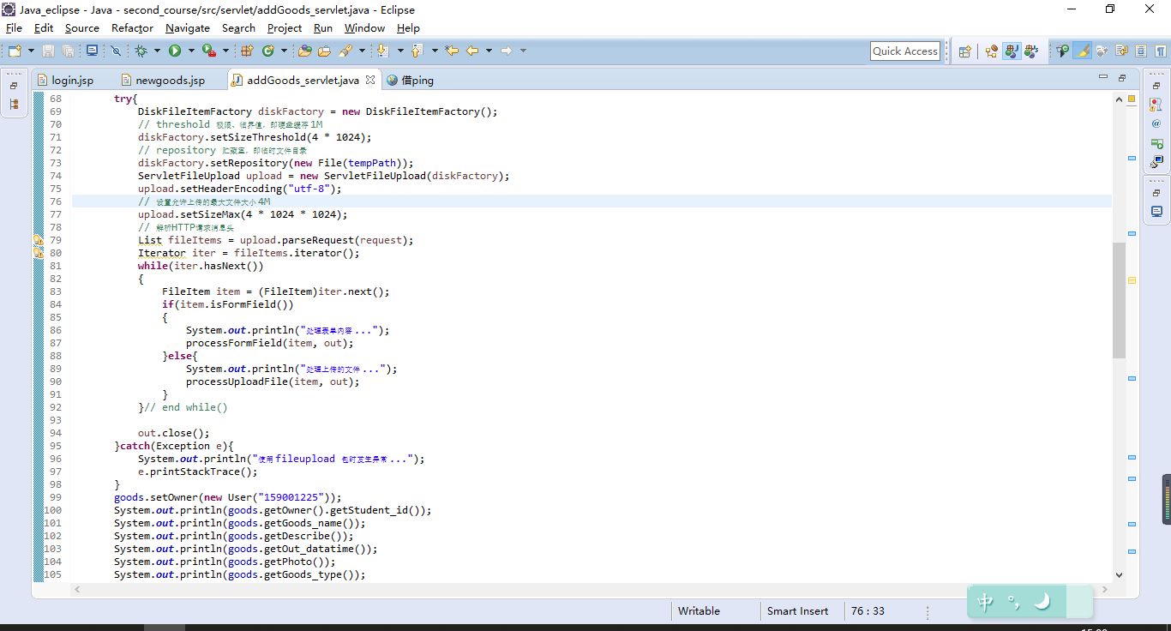Click the Open Perspective icon
The width and height of the screenshot is (1171, 631).
pos(965,51)
